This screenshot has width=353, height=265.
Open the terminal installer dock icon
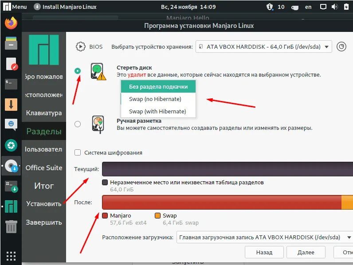click(11, 186)
